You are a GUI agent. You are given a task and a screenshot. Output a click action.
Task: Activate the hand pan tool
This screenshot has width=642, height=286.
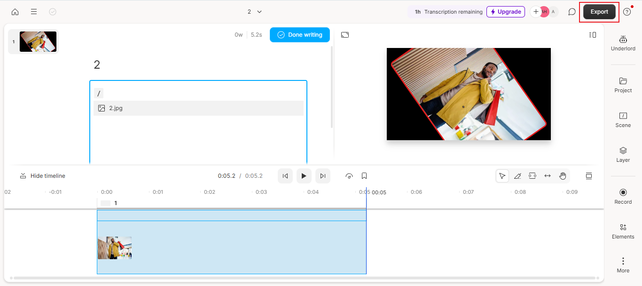[563, 175]
